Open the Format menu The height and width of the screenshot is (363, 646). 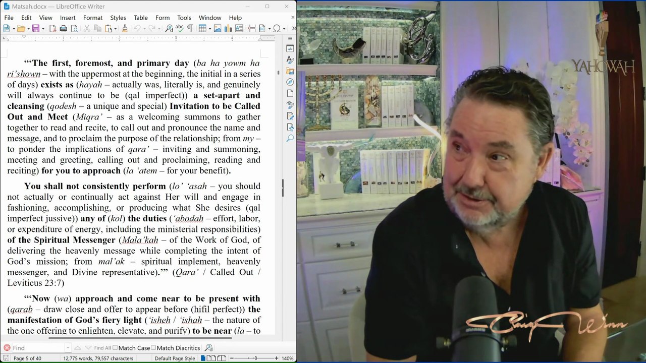click(93, 18)
